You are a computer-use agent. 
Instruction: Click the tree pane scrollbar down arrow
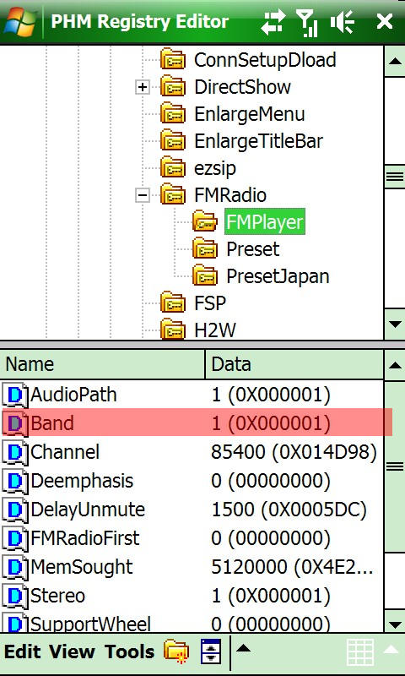coord(394,324)
